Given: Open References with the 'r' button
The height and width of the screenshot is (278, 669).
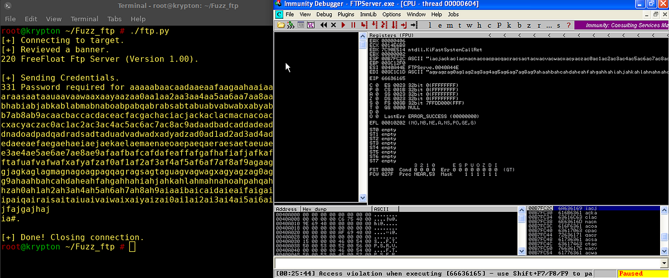Looking at the screenshot, I should (539, 25).
